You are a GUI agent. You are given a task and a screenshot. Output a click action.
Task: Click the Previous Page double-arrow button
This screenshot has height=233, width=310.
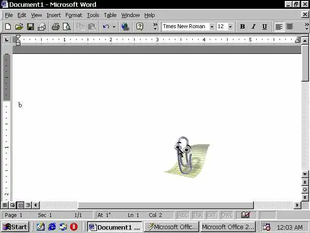305,182
